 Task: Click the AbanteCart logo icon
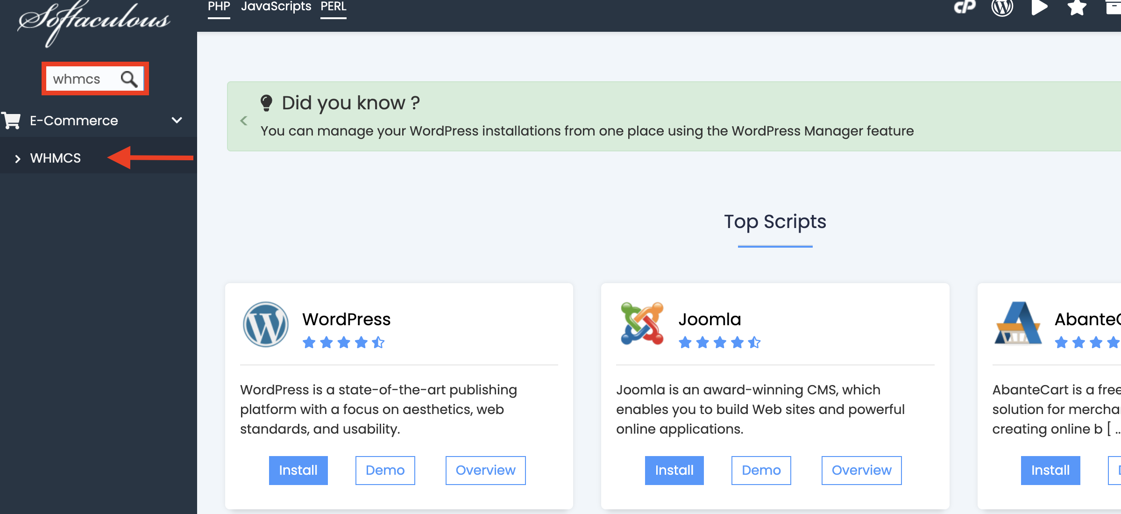point(1018,323)
